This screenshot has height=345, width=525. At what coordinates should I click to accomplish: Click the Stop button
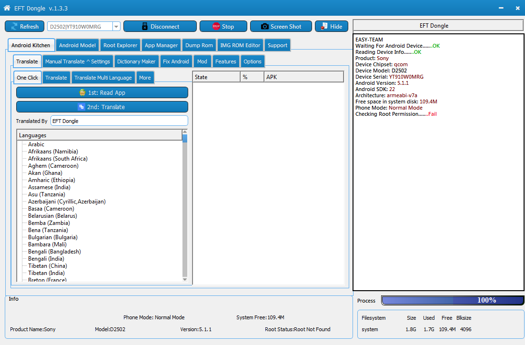223,27
